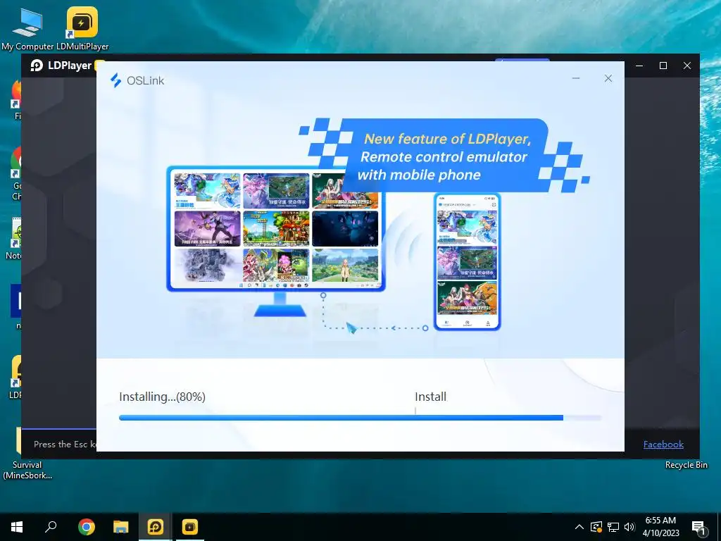
Task: Open LDMultiPlayer desktop shortcut
Action: (x=82, y=28)
